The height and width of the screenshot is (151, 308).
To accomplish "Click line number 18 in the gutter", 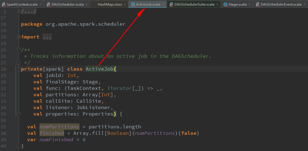I will click(3, 24).
